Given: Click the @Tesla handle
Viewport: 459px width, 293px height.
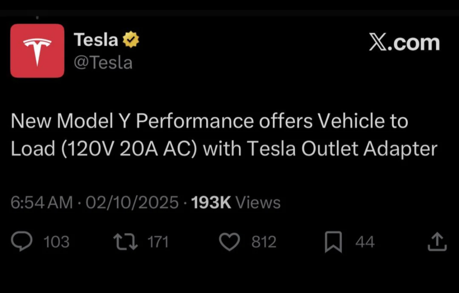Looking at the screenshot, I should (x=103, y=62).
